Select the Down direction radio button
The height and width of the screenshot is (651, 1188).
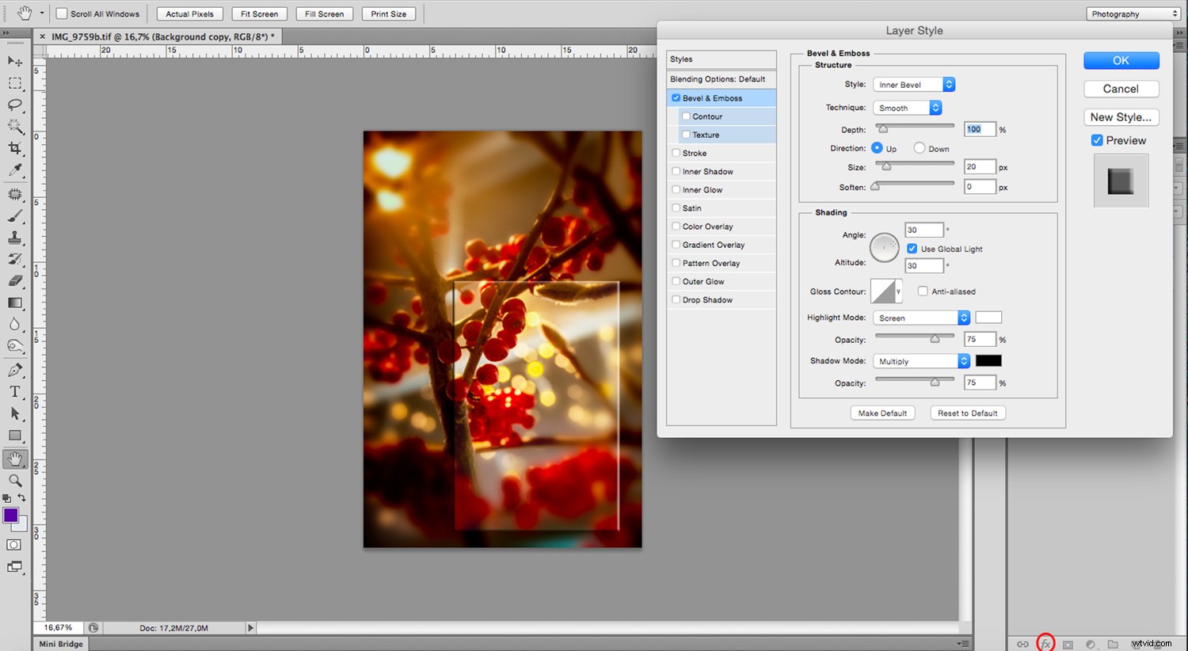tap(920, 148)
